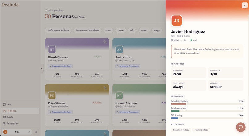
Task: Close the Javier Rodriguez persona panel
Action: [x=245, y=5]
